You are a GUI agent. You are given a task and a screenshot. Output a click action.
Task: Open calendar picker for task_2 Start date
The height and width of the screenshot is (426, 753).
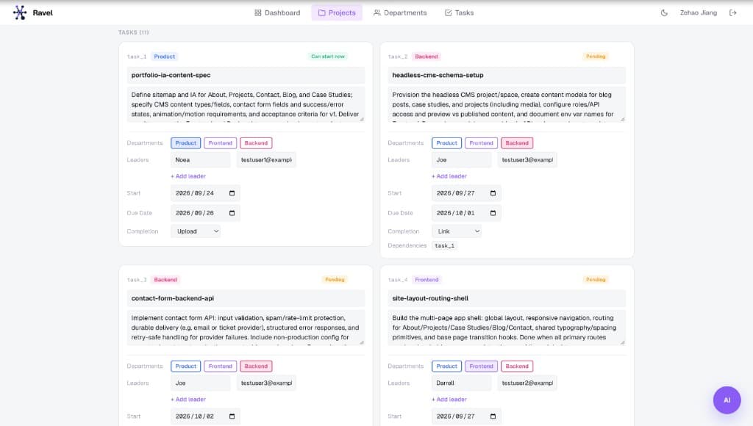493,193
